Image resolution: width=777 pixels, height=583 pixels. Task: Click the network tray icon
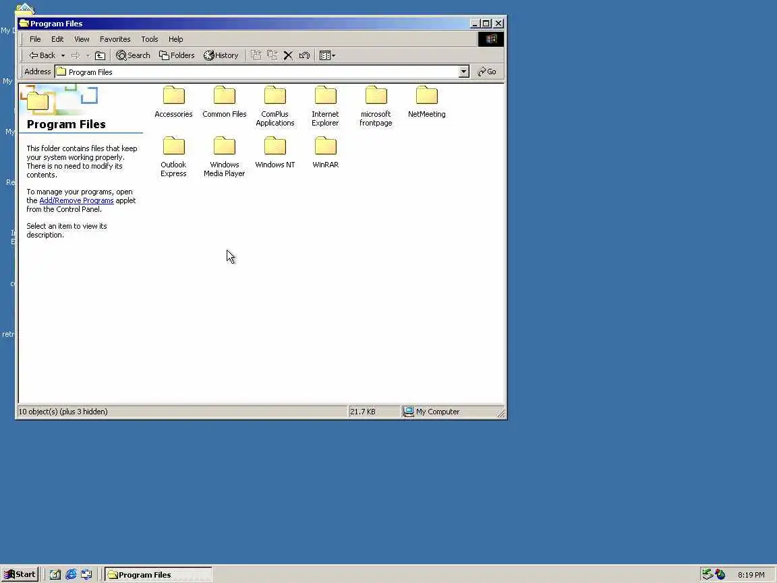708,575
